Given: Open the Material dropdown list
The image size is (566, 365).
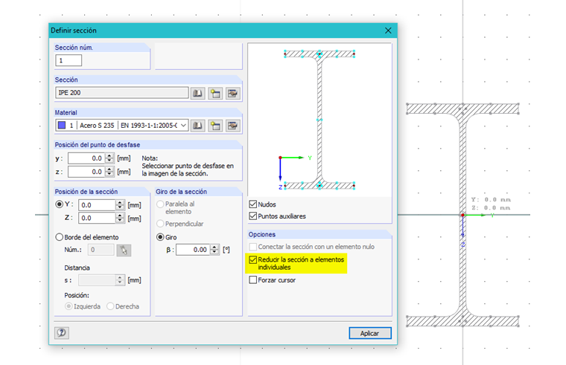Looking at the screenshot, I should coord(183,126).
